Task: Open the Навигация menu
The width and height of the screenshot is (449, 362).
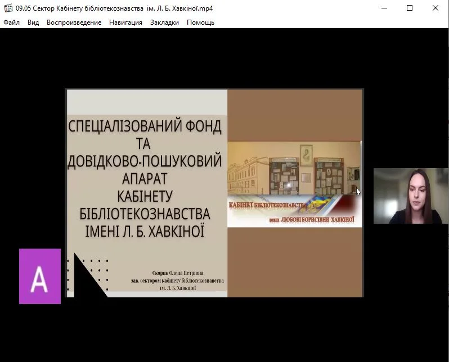Action: (125, 22)
